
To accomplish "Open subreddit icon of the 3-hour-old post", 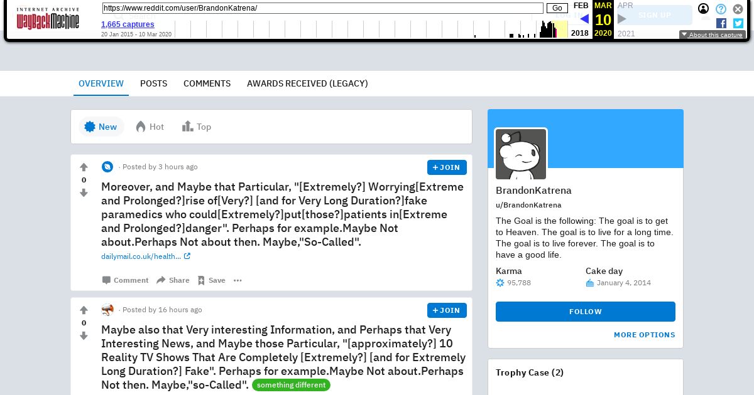I will [107, 167].
